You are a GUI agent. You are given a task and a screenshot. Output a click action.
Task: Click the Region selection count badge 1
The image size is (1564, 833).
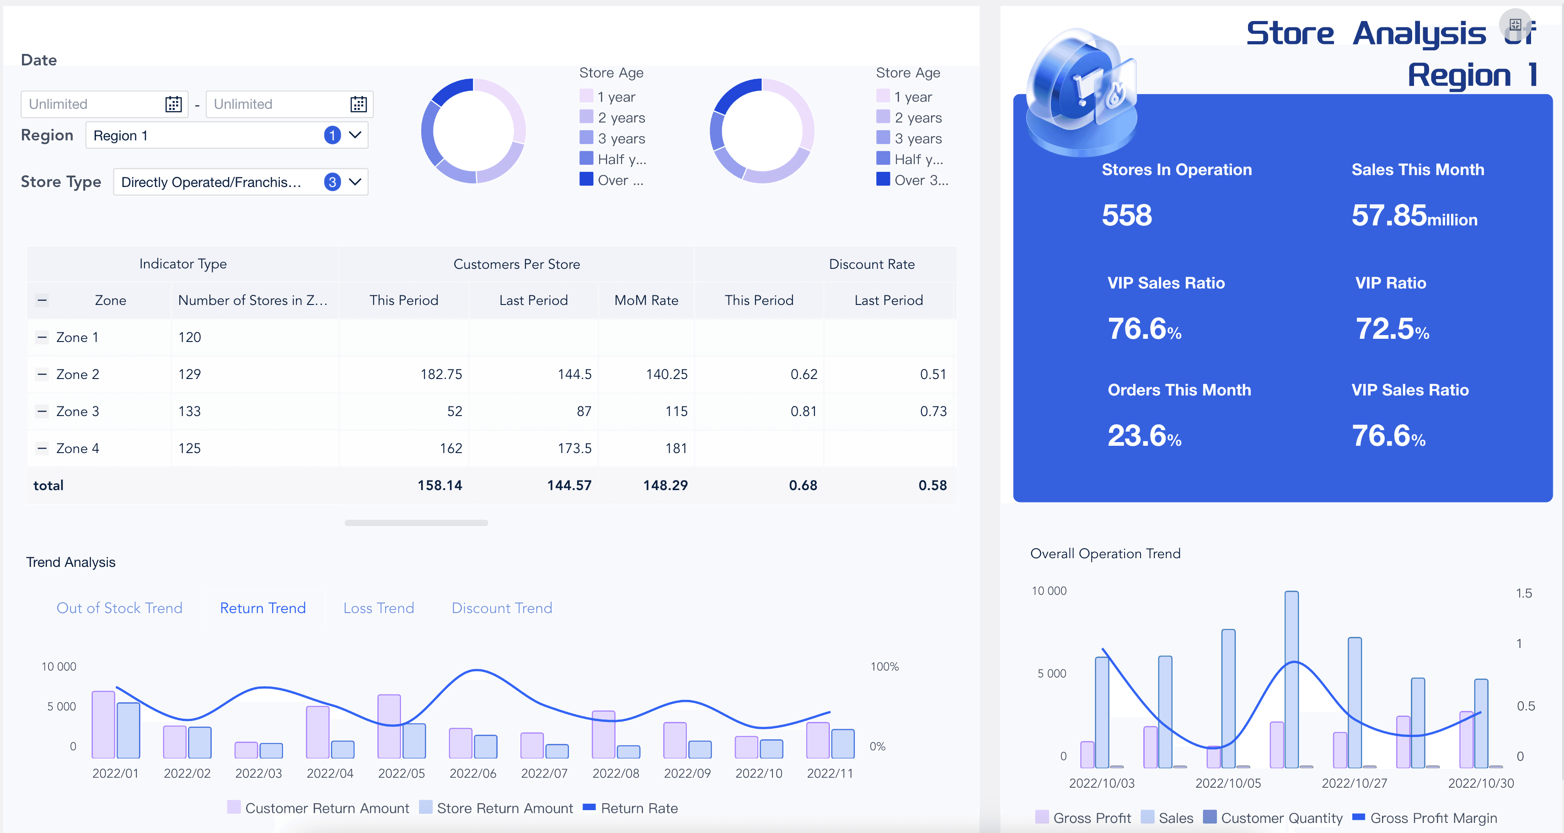332,135
